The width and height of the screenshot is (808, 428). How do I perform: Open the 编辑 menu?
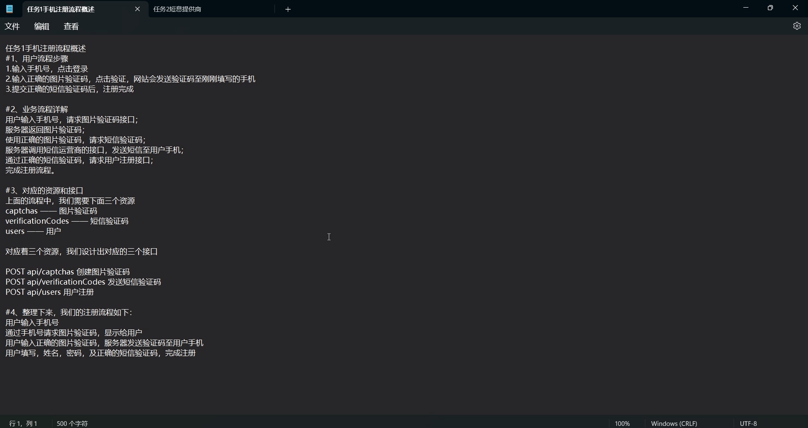[41, 26]
